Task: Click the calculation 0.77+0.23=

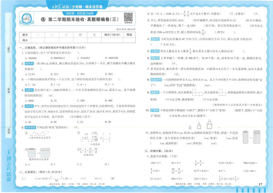Action: tap(201, 171)
